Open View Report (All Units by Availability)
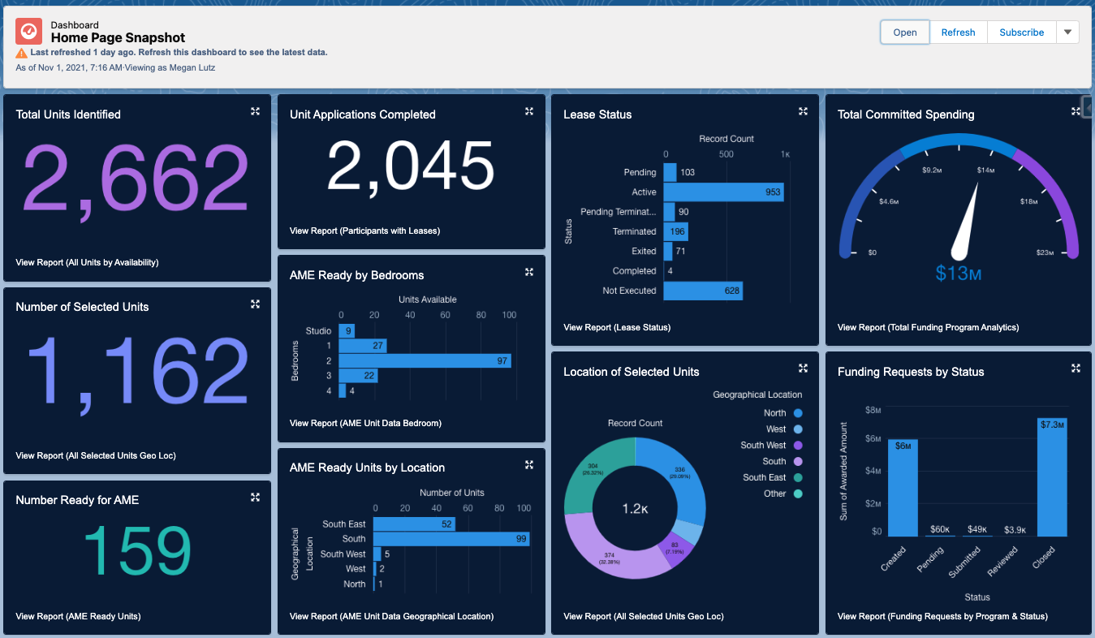1095x638 pixels. click(87, 262)
